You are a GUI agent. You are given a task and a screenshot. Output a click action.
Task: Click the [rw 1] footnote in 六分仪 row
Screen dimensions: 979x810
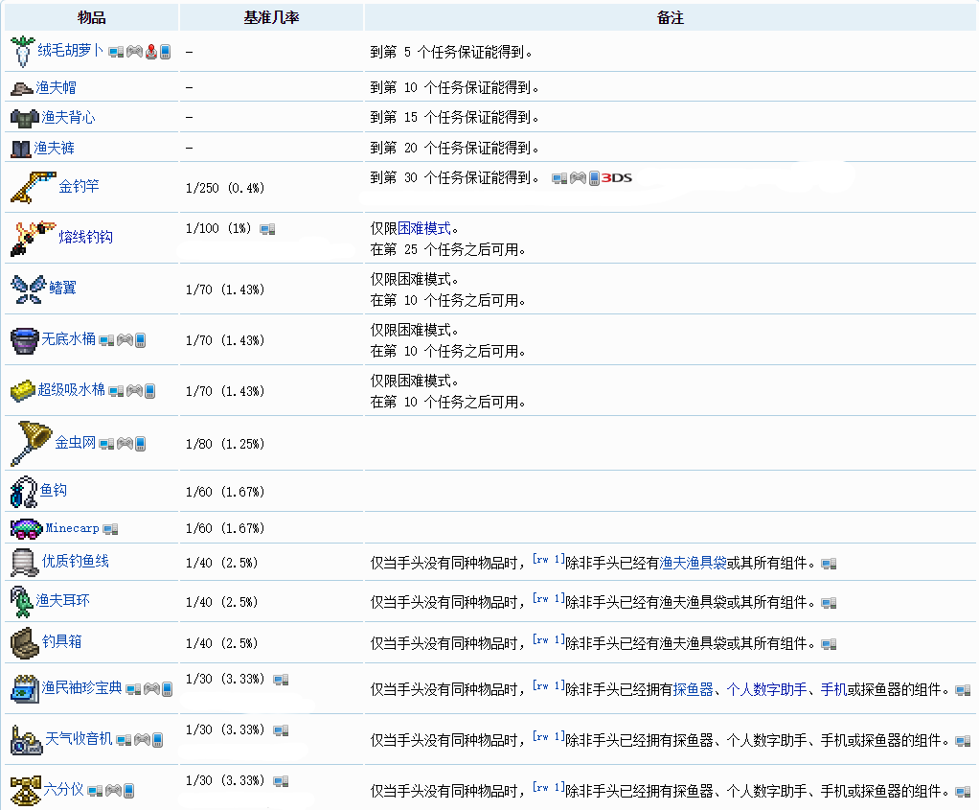point(549,787)
